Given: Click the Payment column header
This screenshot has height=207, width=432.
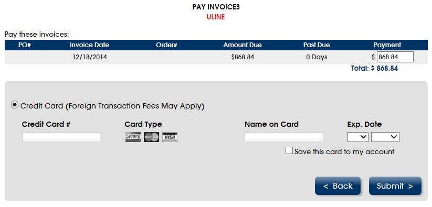Looking at the screenshot, I should (x=387, y=45).
